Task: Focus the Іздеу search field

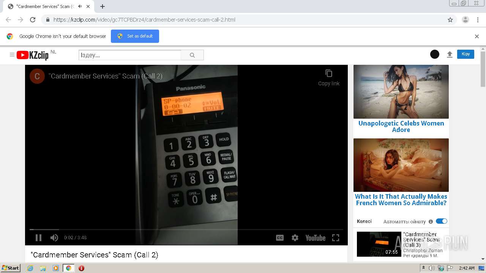Action: (130, 55)
